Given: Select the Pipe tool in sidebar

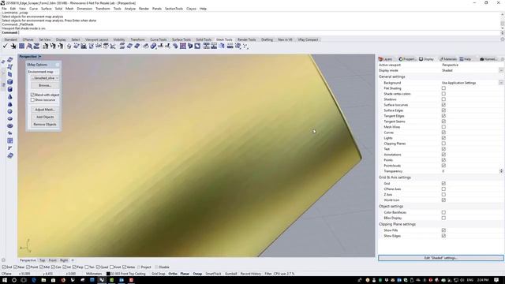Looking at the screenshot, I should 10,133.
